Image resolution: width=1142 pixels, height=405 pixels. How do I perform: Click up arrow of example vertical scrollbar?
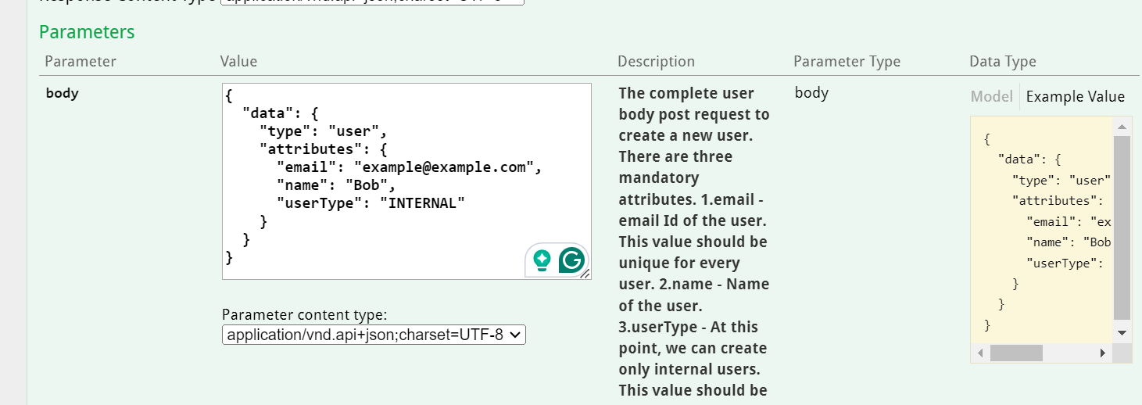[1122, 127]
